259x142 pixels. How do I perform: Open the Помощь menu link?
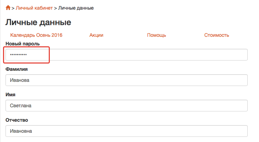pyautogui.click(x=156, y=35)
